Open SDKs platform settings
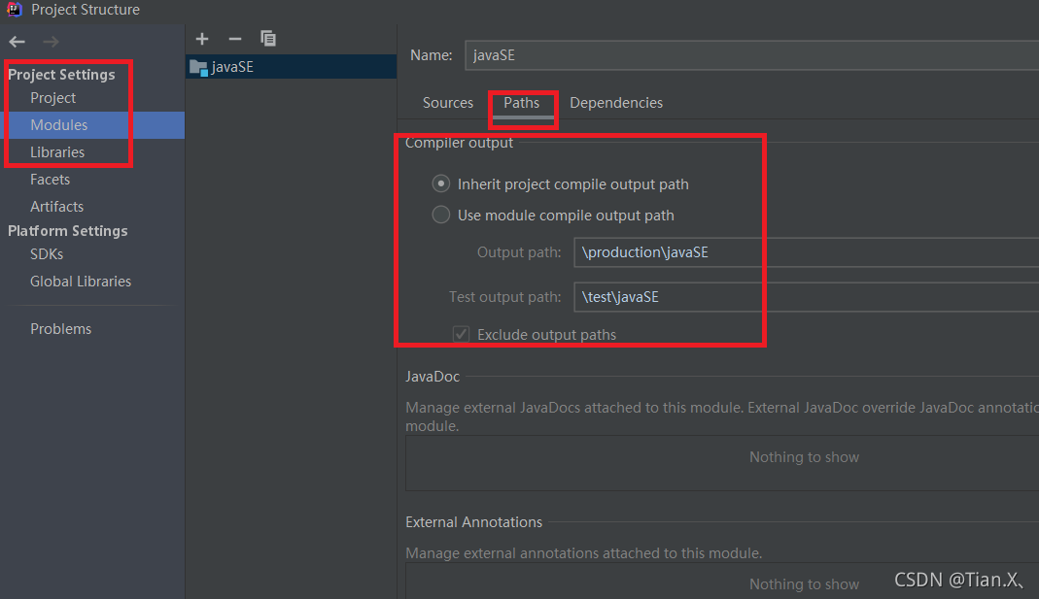The width and height of the screenshot is (1039, 599). tap(47, 254)
